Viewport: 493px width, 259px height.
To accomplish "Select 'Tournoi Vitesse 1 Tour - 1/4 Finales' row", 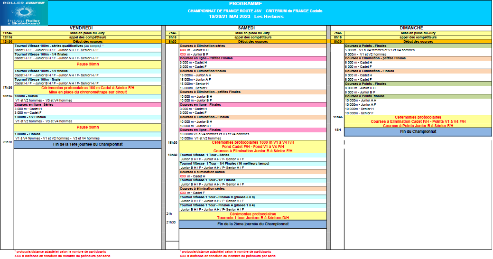I will click(253, 164).
